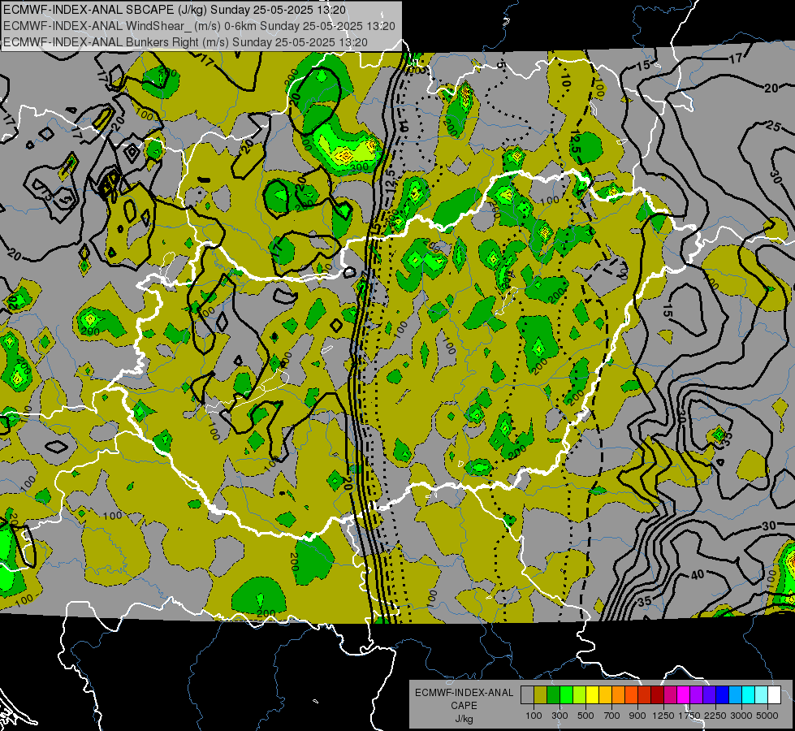Pick the pure yellow legend swatch
This screenshot has width=795, height=731.
pyautogui.click(x=592, y=695)
